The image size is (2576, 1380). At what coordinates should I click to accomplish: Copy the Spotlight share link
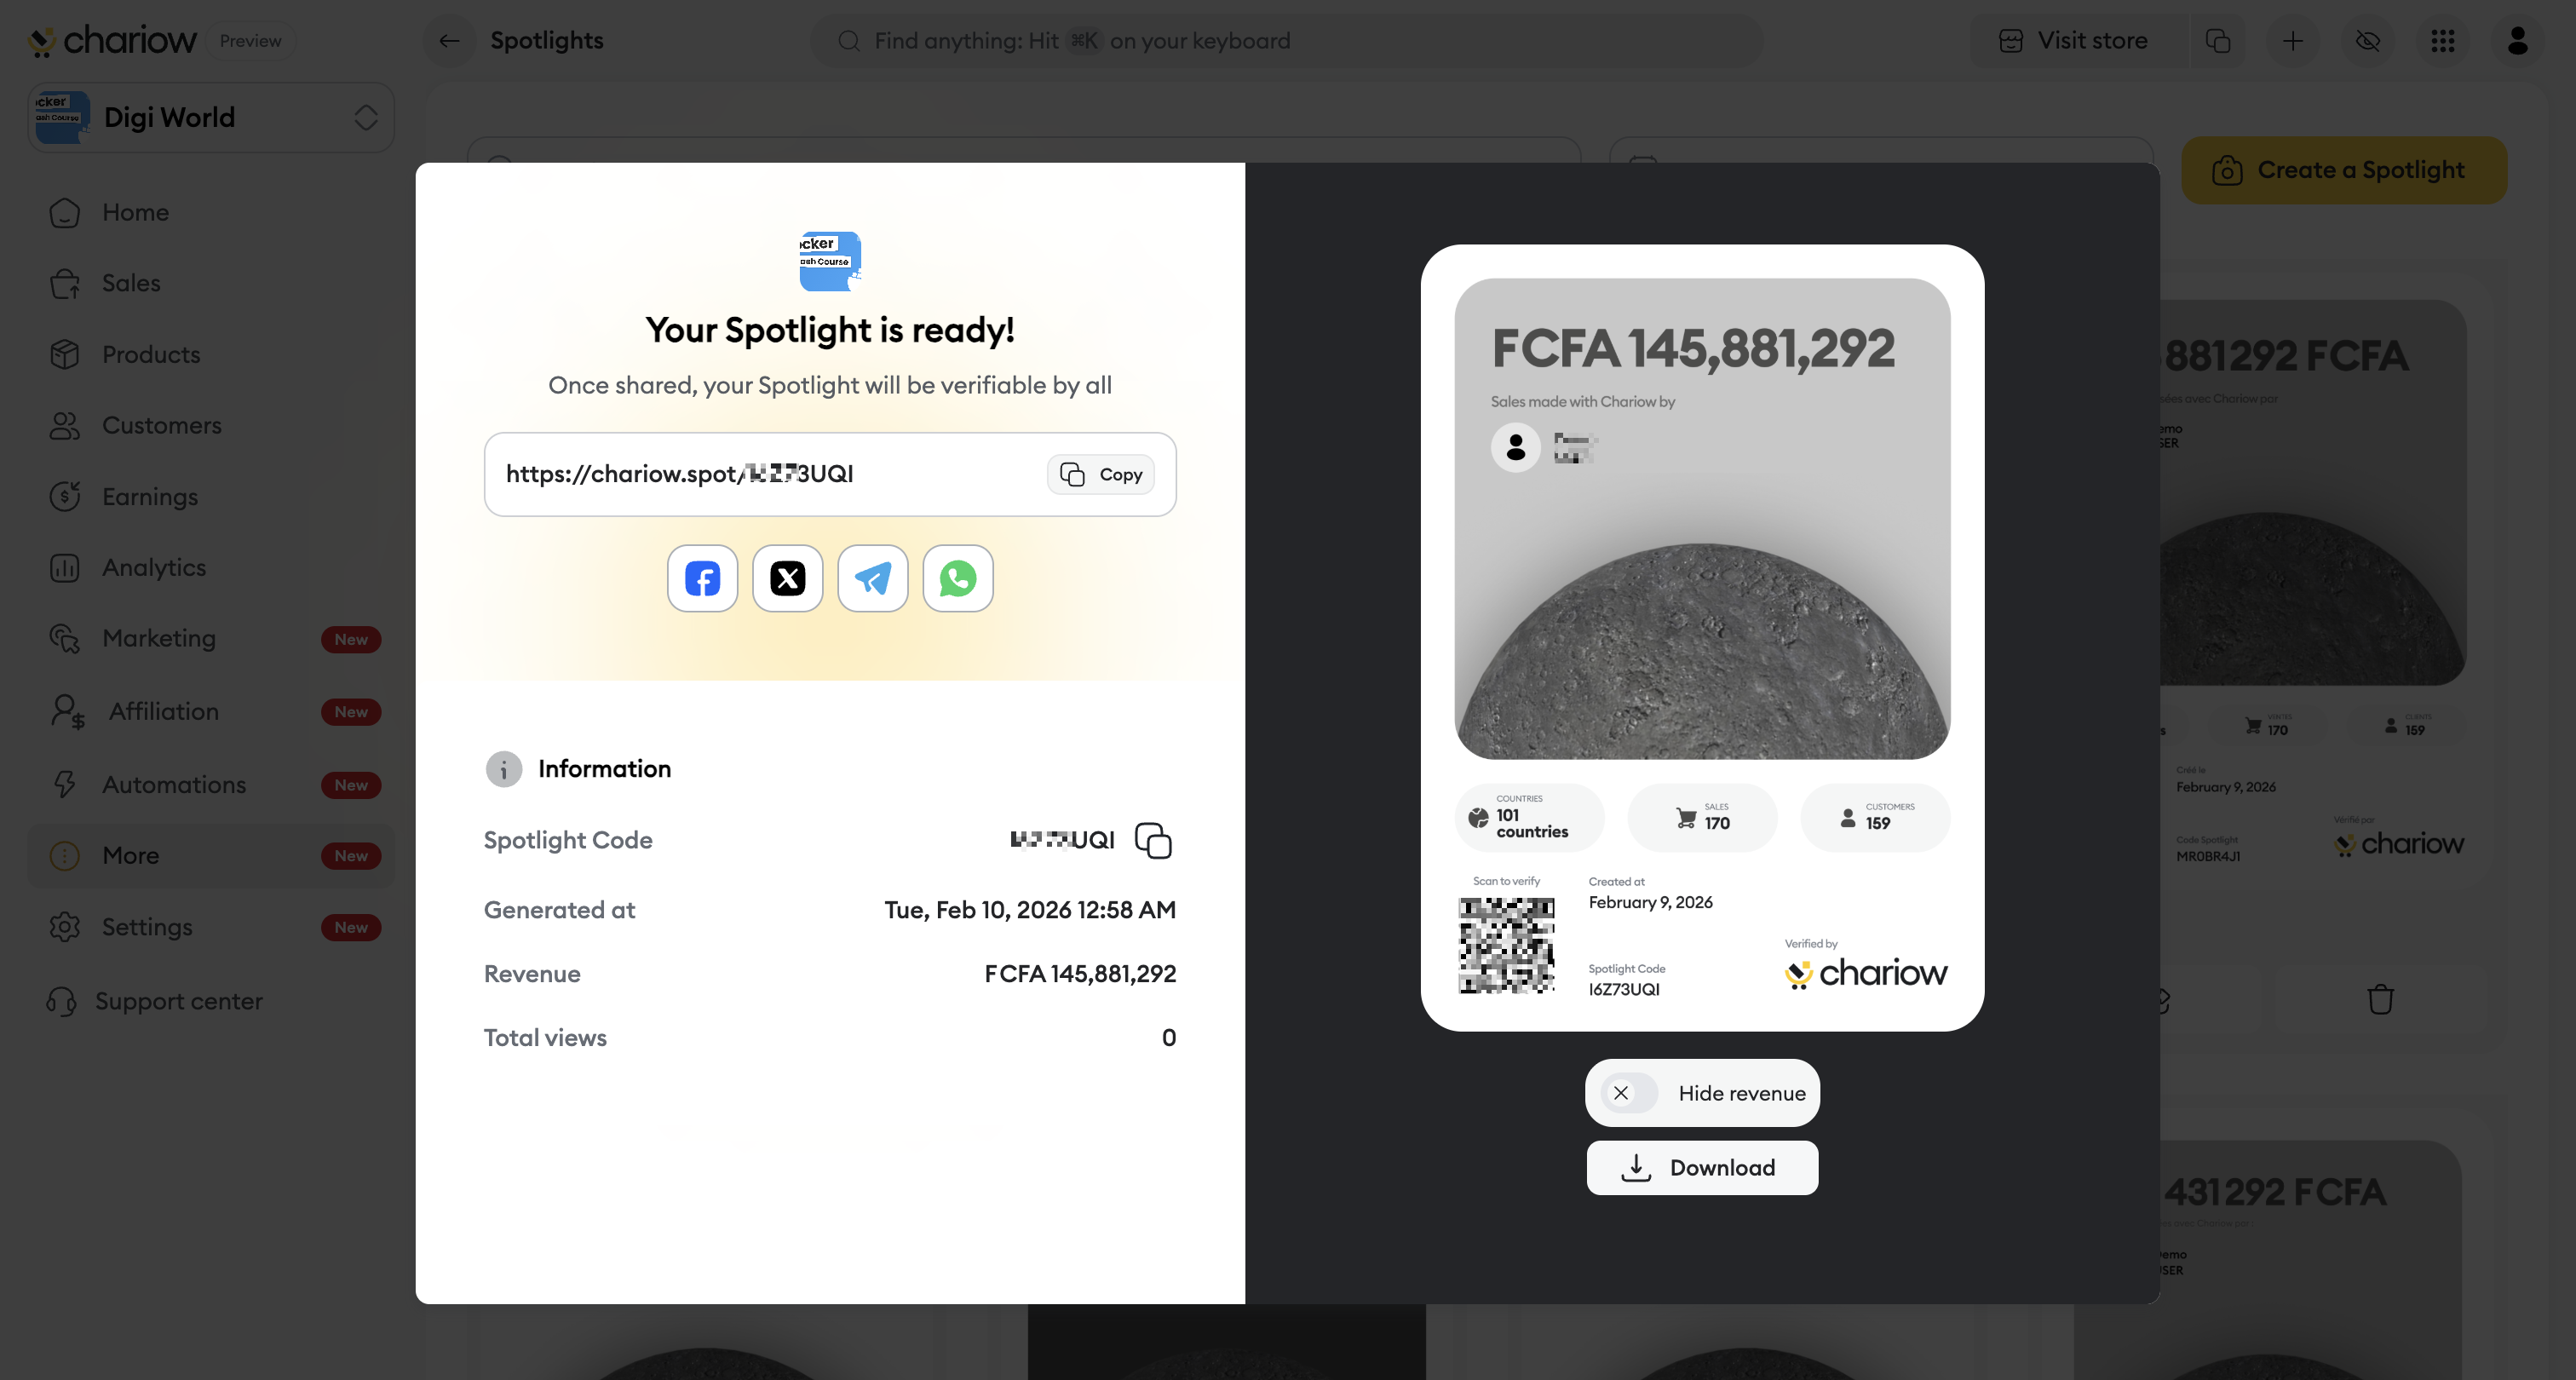pos(1101,474)
